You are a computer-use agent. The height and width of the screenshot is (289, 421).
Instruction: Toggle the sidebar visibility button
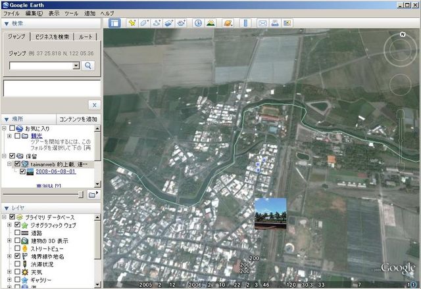pos(114,23)
